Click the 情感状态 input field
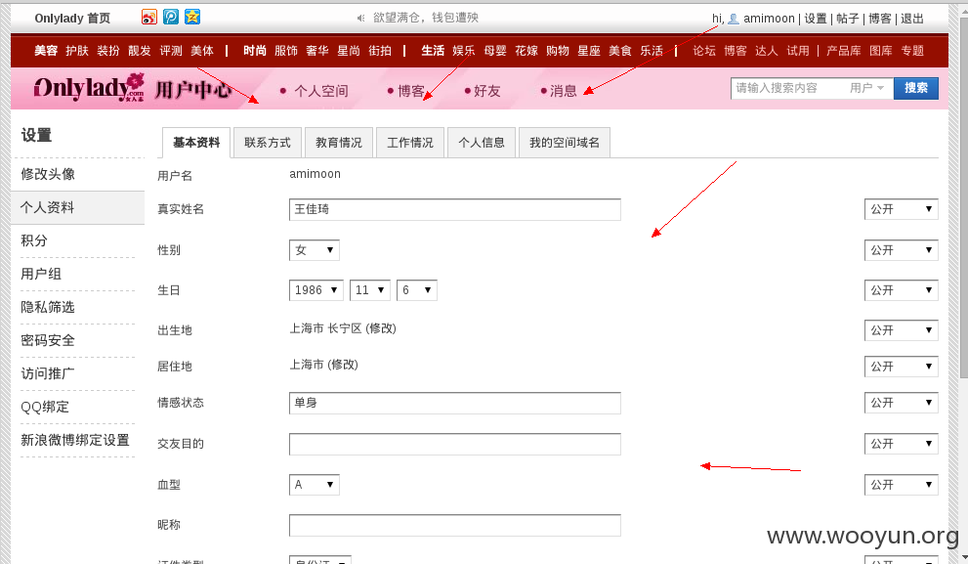This screenshot has height=564, width=968. pos(455,403)
